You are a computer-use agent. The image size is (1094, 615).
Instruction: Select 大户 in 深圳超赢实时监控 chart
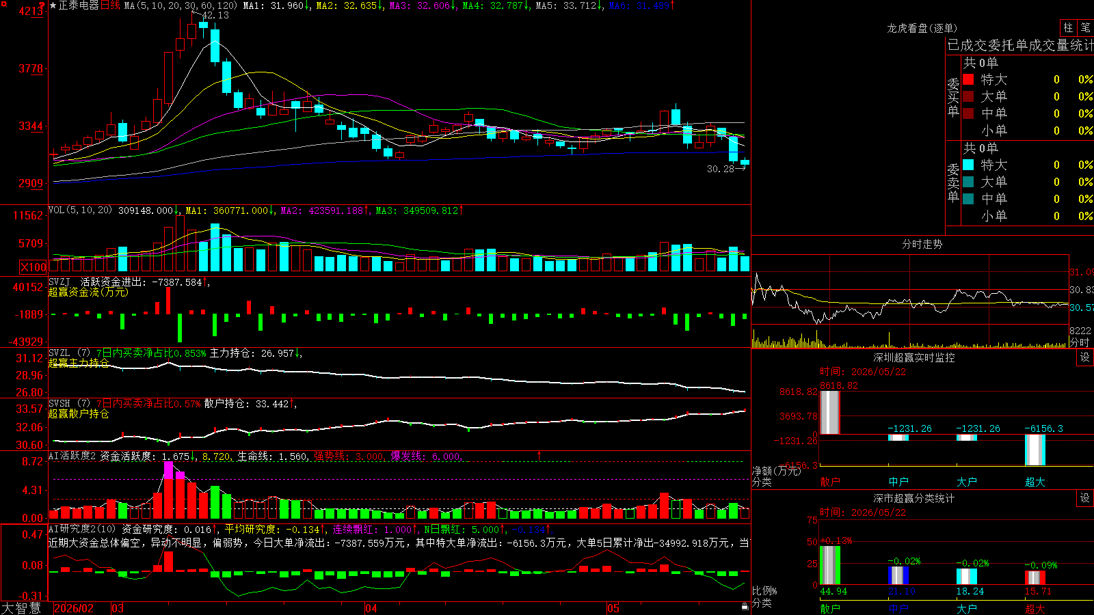(x=967, y=482)
